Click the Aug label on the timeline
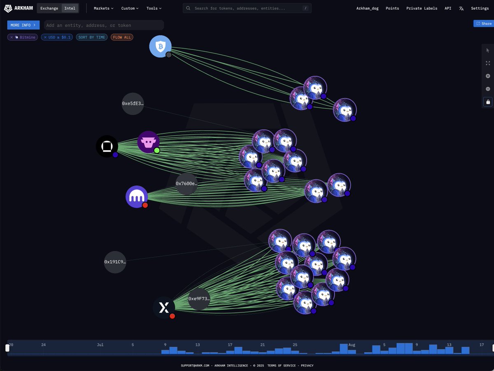Screen dimensions: 494x371 pos(352,344)
